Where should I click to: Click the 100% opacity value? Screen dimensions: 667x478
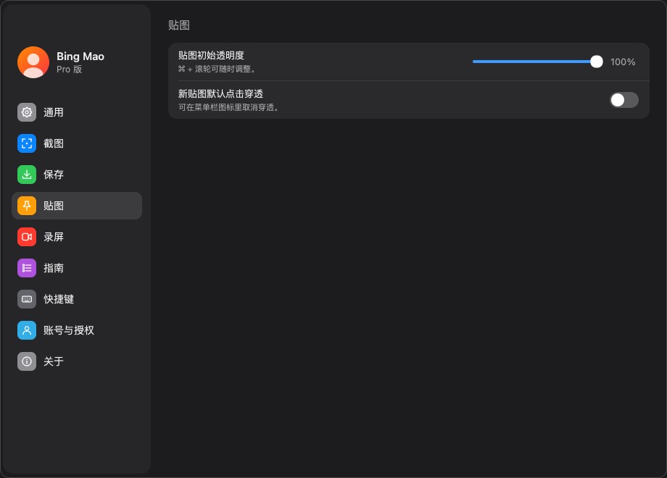tap(623, 62)
